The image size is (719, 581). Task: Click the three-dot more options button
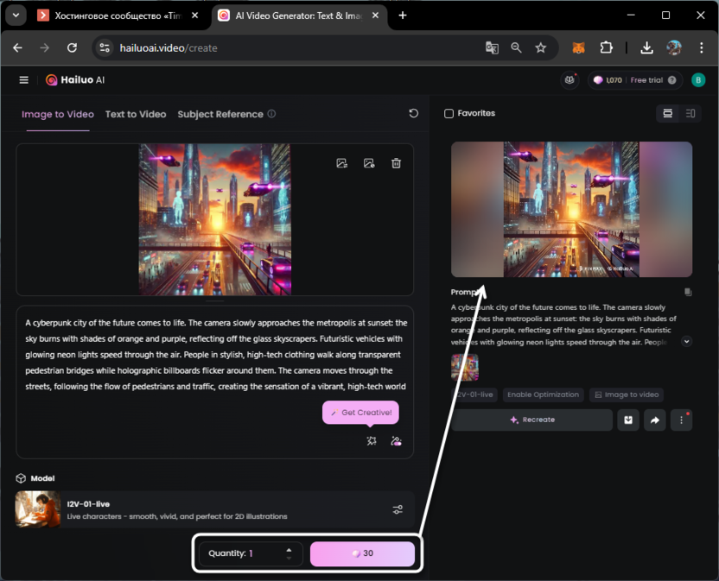(681, 420)
